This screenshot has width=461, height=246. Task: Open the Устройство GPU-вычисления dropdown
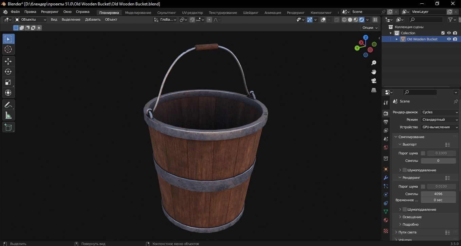point(440,127)
